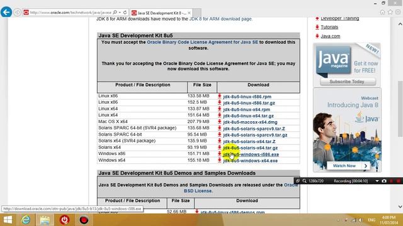This screenshot has height=226, width=403.
Task: Click red download icon beside windows-x64.exe
Action: click(x=220, y=160)
